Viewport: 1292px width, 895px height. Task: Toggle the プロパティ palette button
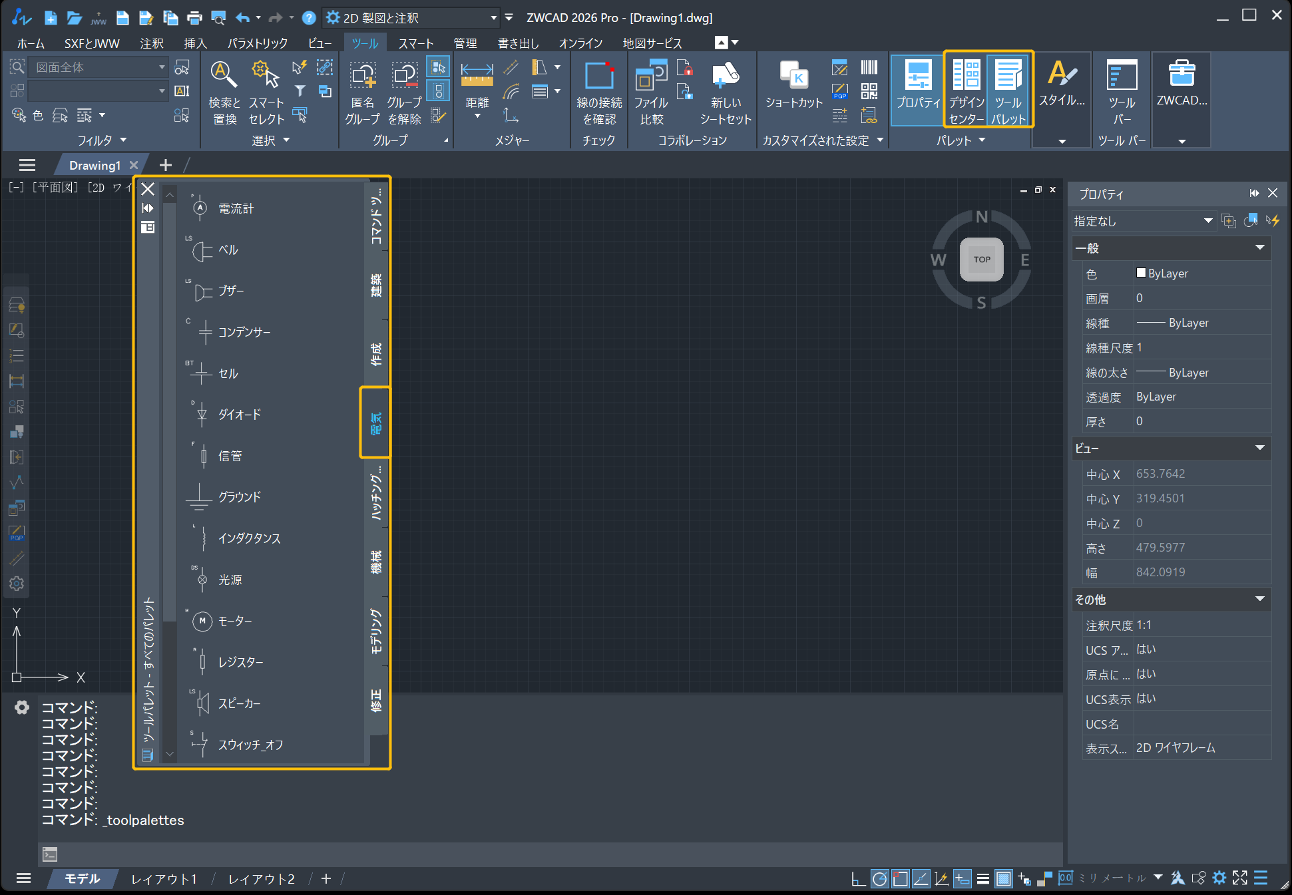918,90
